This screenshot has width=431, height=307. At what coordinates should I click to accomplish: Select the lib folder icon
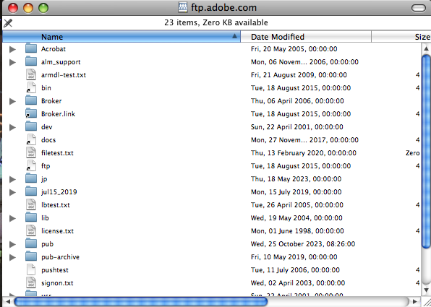coord(31,217)
